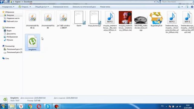Screen dimensions: 194x109
Task: Open Skype from the taskbar
Action: coord(48,106)
